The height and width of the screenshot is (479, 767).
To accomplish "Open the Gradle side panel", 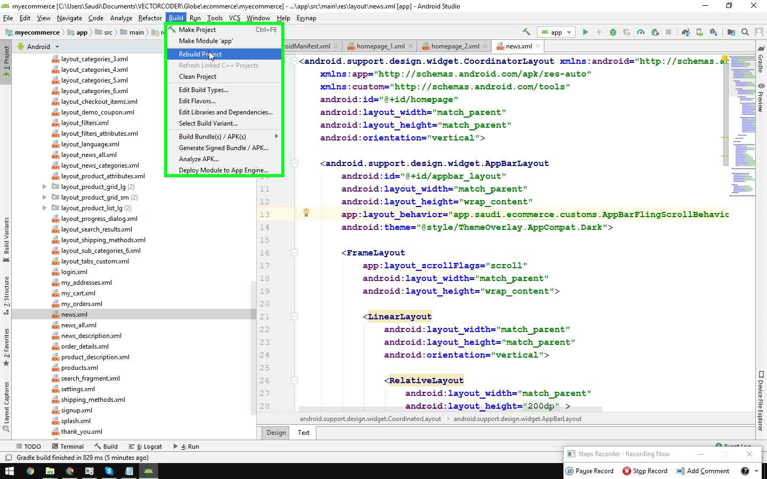I will [761, 59].
